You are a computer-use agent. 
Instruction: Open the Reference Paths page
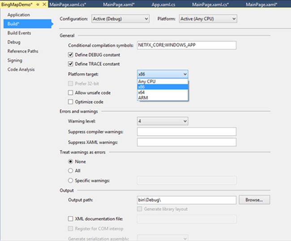(x=23, y=51)
